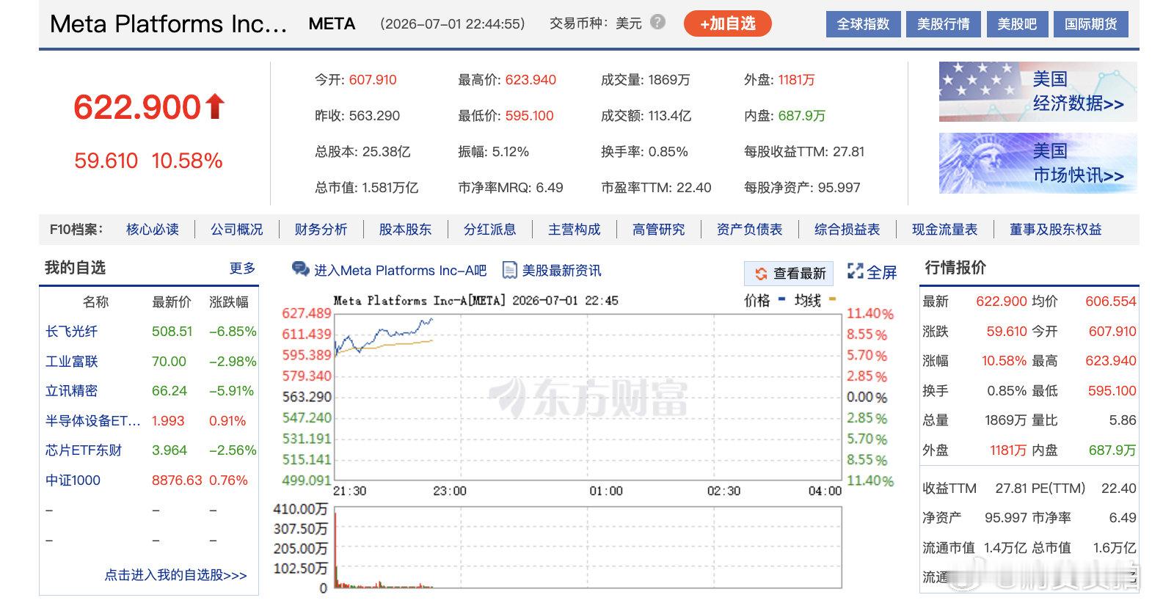Click the META ticker symbol in header

(332, 23)
